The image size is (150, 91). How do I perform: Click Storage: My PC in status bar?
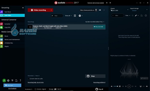coord(55,89)
